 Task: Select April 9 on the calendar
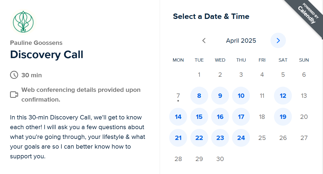coord(220,96)
